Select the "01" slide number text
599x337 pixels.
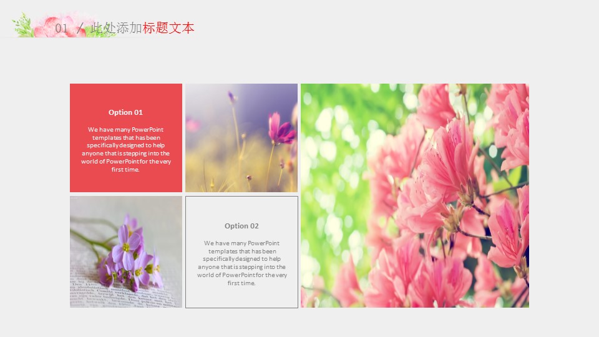click(x=61, y=29)
